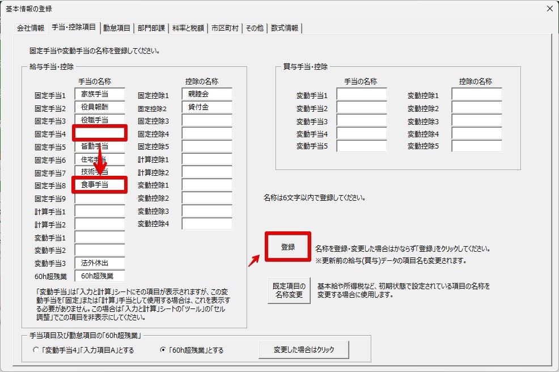Open the 料率と税額 tab
The width and height of the screenshot is (559, 372).
point(188,28)
